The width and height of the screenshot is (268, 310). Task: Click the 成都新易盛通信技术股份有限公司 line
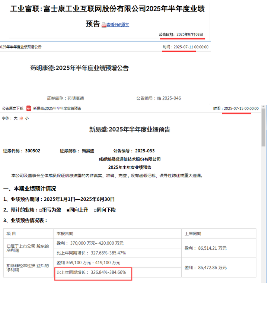[x=130, y=159]
